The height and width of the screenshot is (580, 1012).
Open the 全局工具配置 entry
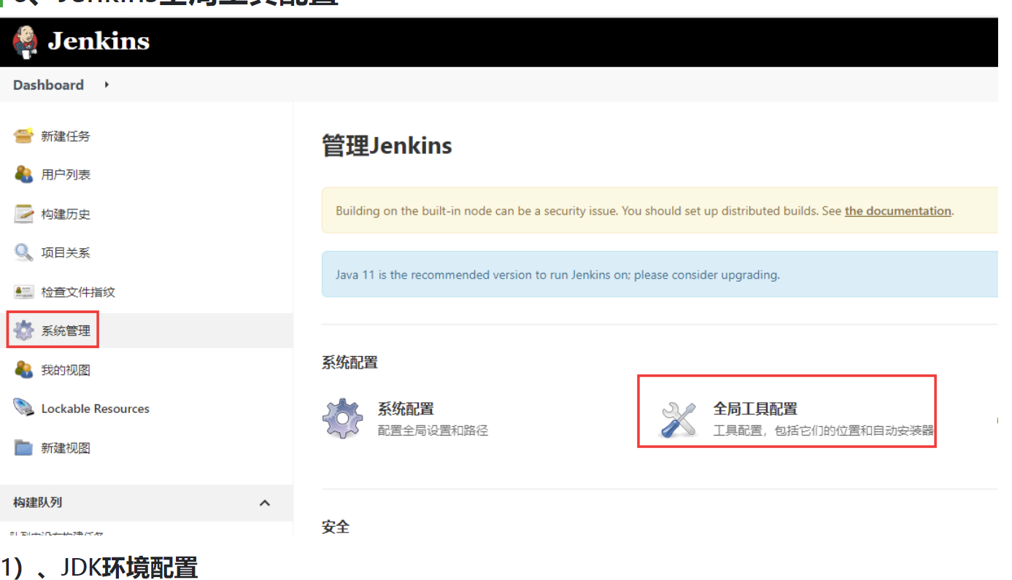pos(755,409)
